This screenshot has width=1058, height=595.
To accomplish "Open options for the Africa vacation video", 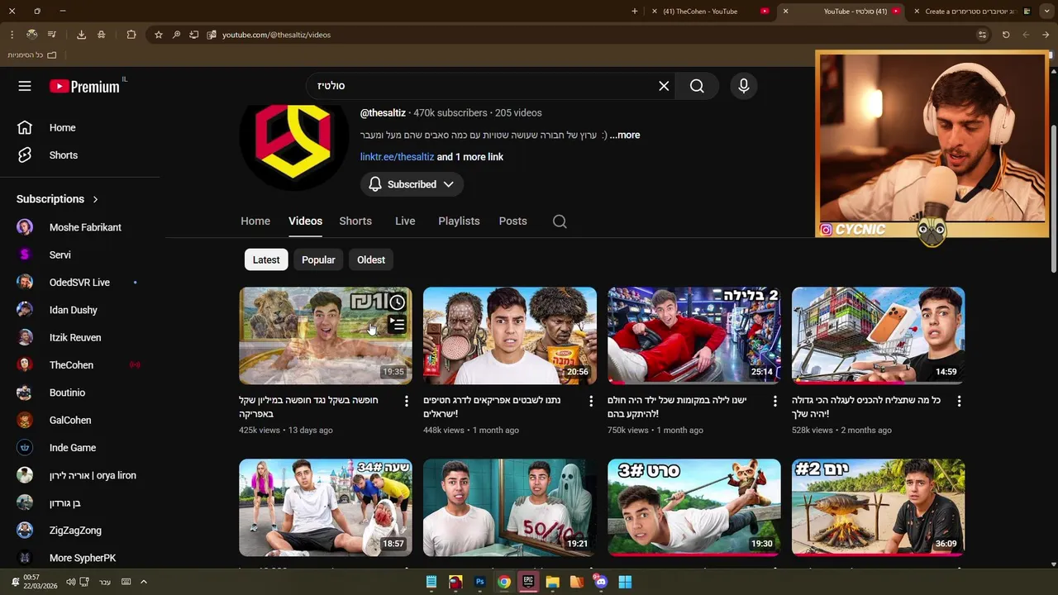I will 406,401.
